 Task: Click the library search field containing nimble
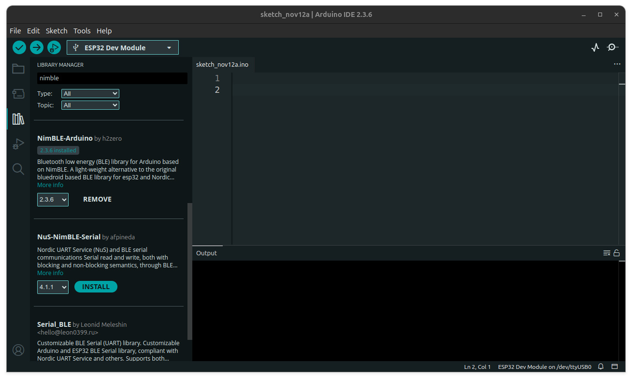click(x=112, y=78)
